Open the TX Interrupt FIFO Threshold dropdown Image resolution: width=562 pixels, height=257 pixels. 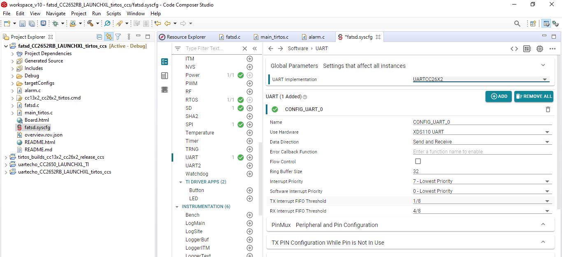pos(482,201)
